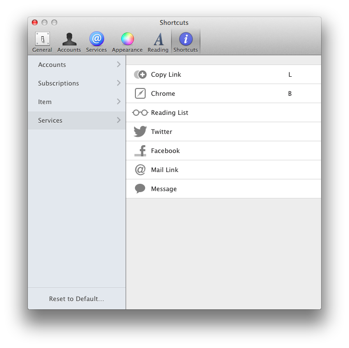Expand the Subscriptions category chevron

[x=119, y=83]
